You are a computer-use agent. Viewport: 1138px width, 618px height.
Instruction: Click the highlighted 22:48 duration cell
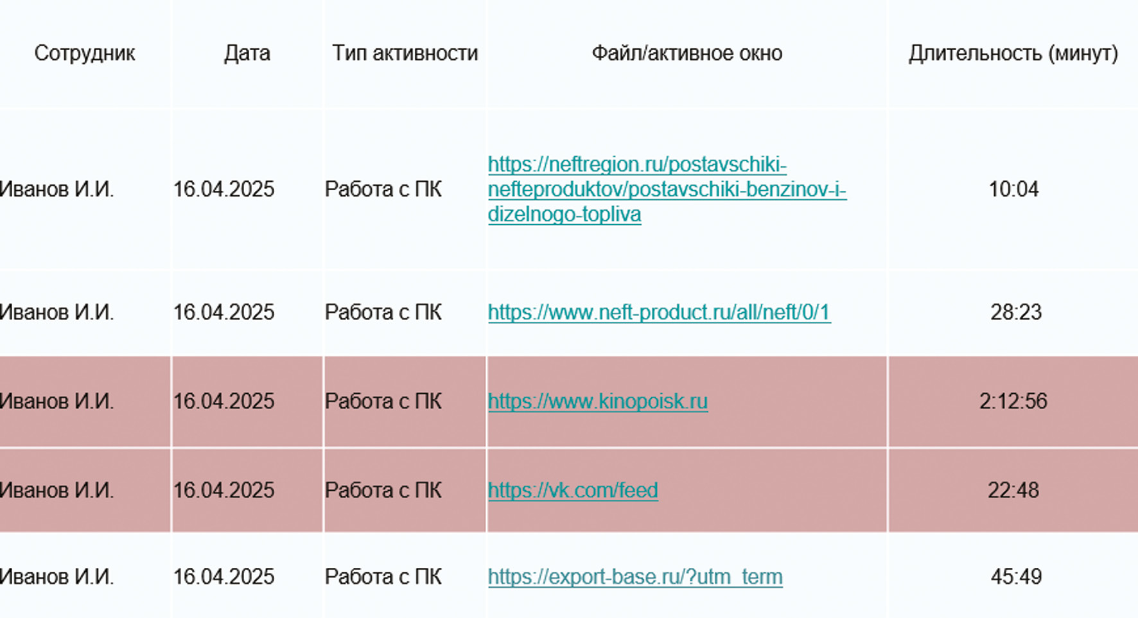(x=1013, y=491)
